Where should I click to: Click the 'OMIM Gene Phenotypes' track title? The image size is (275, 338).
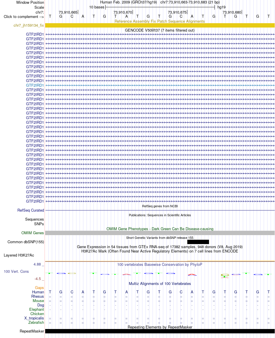click(160, 229)
